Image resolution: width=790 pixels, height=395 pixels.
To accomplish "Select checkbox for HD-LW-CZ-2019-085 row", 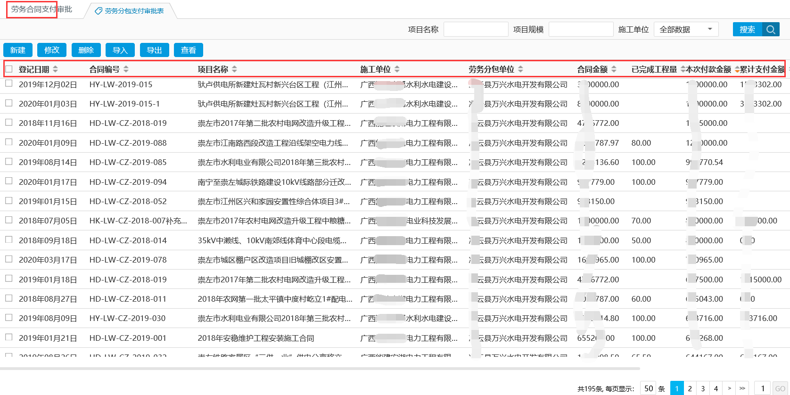I will 9,161.
